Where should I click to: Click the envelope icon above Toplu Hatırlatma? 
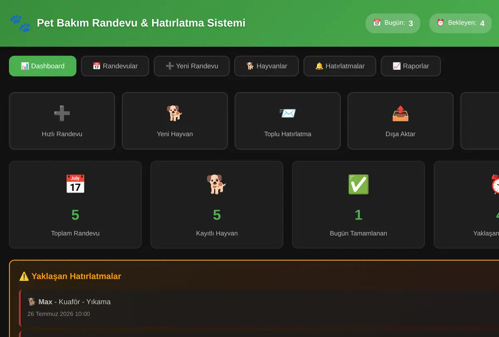pos(288,113)
